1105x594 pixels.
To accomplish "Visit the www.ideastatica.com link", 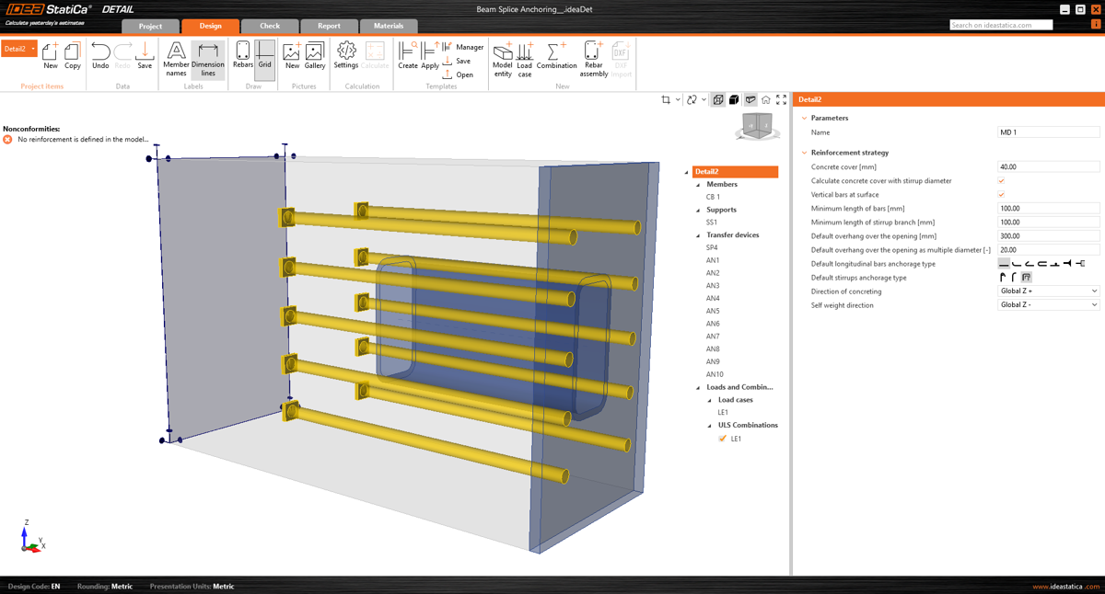I will (1065, 587).
